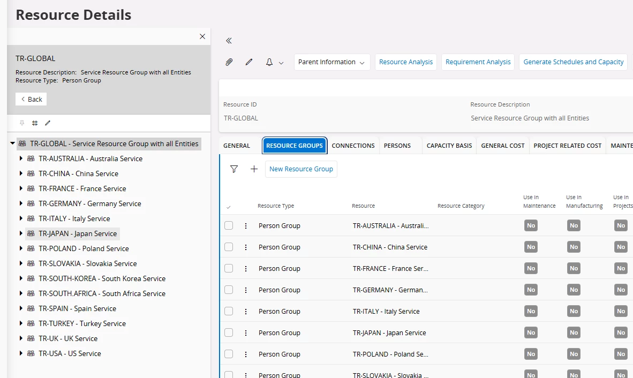Open the Capacity Basis tab
The height and width of the screenshot is (378, 633).
pos(449,146)
